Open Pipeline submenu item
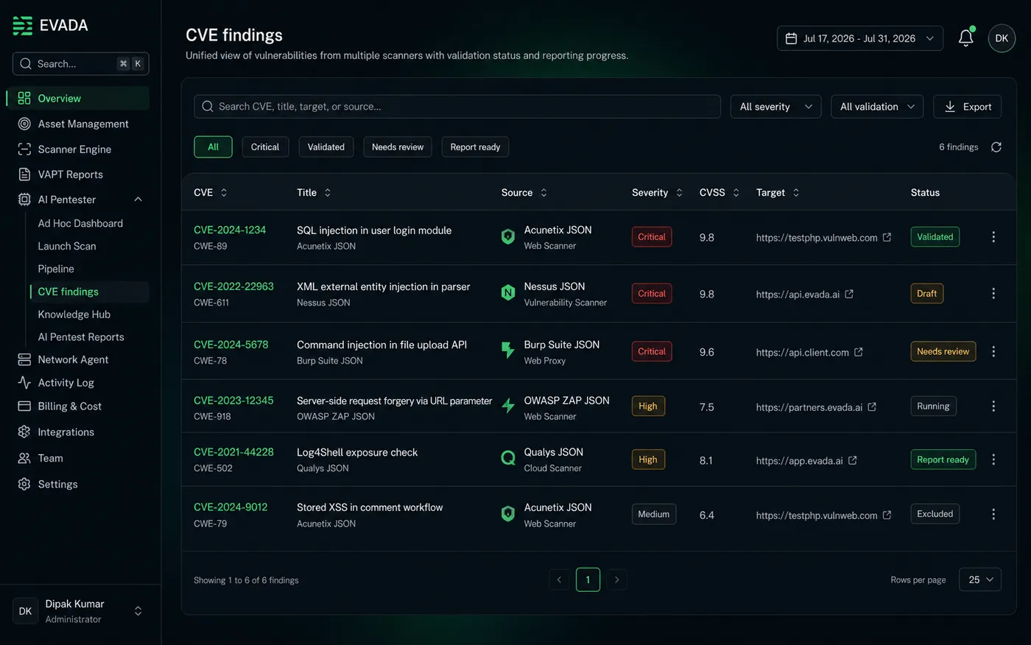Image resolution: width=1031 pixels, height=645 pixels. click(x=56, y=269)
